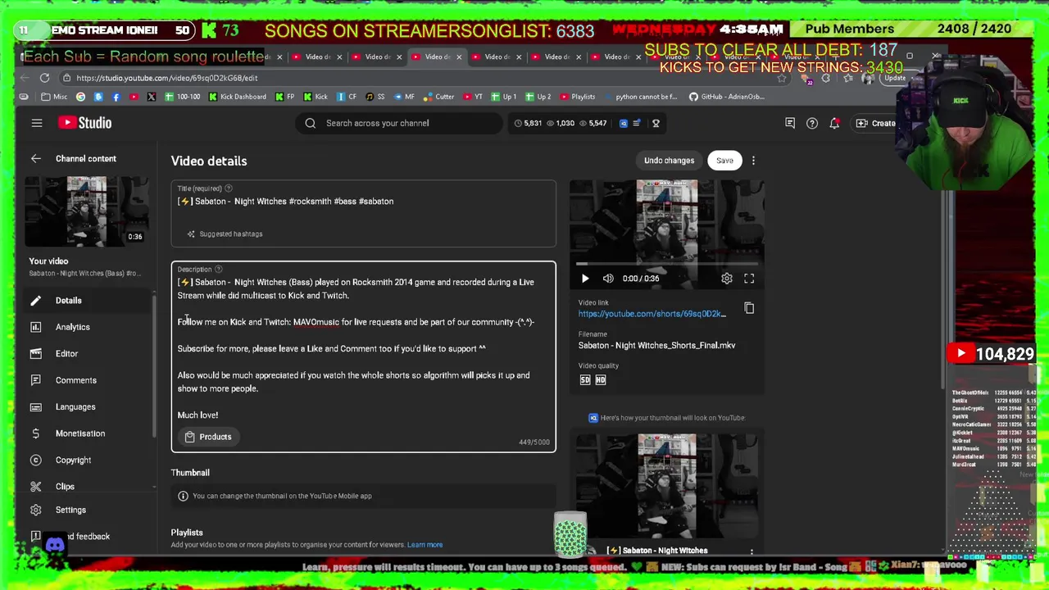Open the Details pencil icon in sidebar

click(x=36, y=301)
